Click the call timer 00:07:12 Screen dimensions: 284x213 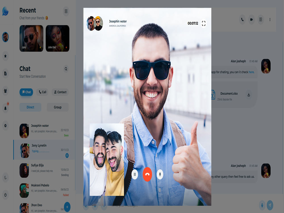(x=193, y=23)
